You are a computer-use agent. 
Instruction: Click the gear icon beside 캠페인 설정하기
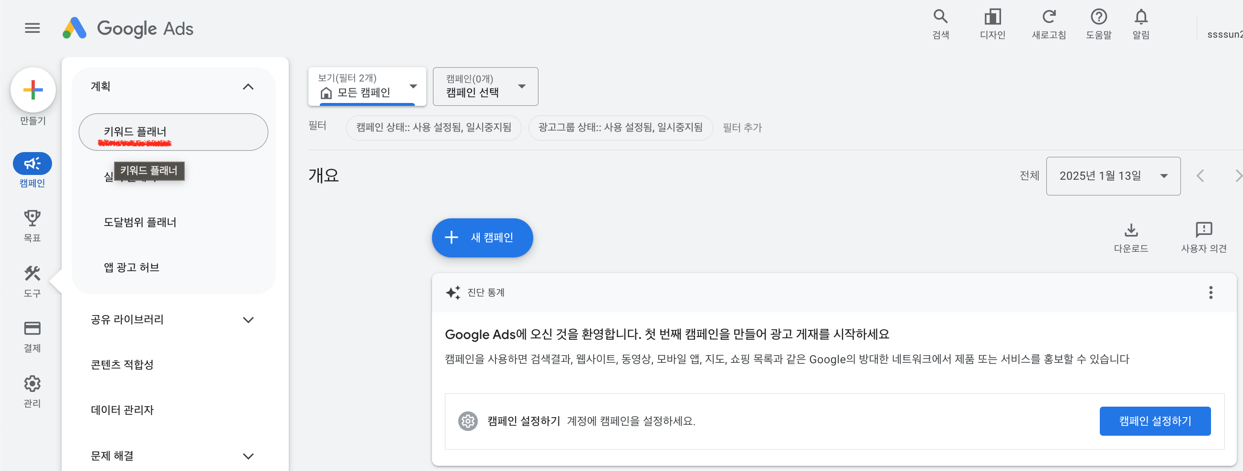pos(468,421)
